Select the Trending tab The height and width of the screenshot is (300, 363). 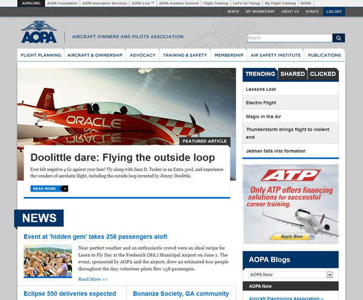pos(260,74)
